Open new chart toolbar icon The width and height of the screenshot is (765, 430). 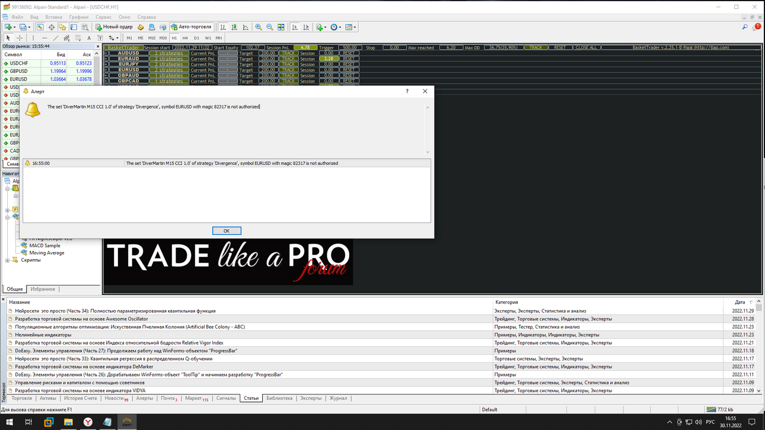9,27
